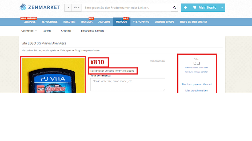252x141 pixels.
Task: Click the seller name ヒロ
Action: tap(197, 63)
